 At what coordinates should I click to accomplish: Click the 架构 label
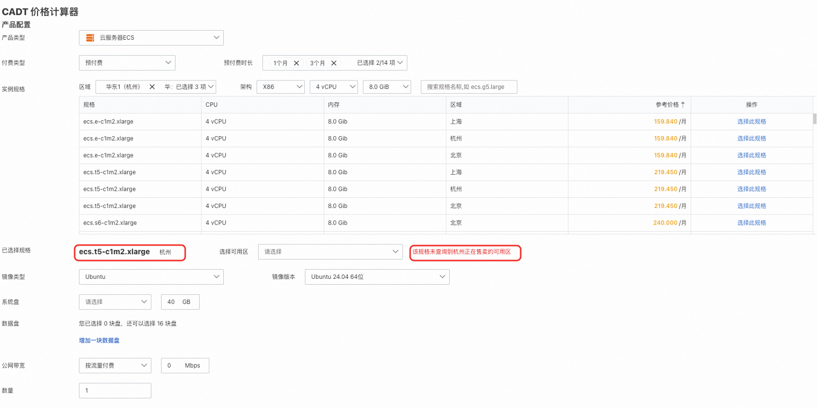[x=246, y=86]
